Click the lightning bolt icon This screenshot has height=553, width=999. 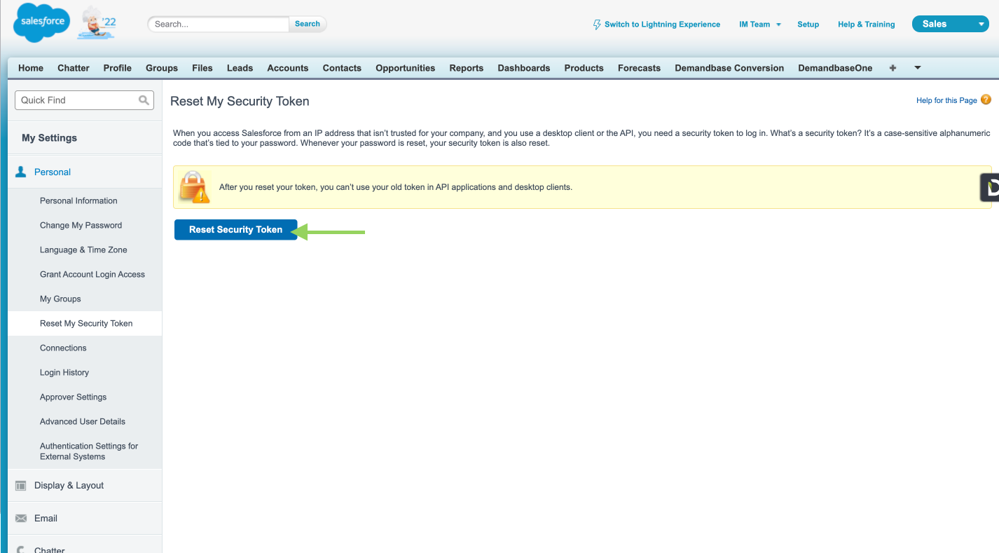(x=597, y=25)
